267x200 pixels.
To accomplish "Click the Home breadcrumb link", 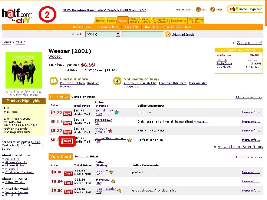I will tap(6, 42).
